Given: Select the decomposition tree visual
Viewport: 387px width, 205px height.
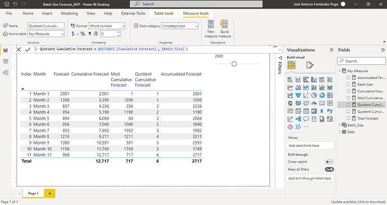Looking at the screenshot, I should tap(298, 119).
